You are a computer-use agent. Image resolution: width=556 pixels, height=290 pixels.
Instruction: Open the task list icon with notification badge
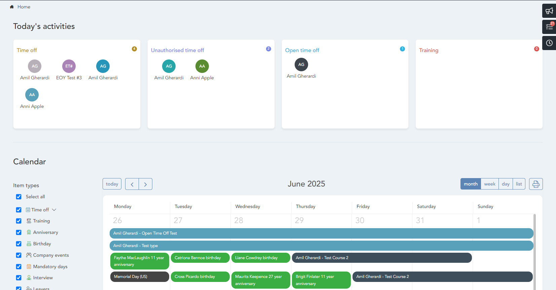tap(549, 27)
